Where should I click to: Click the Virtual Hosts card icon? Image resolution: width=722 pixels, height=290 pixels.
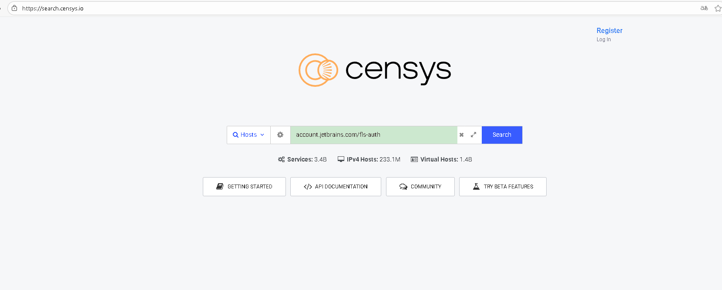[414, 159]
